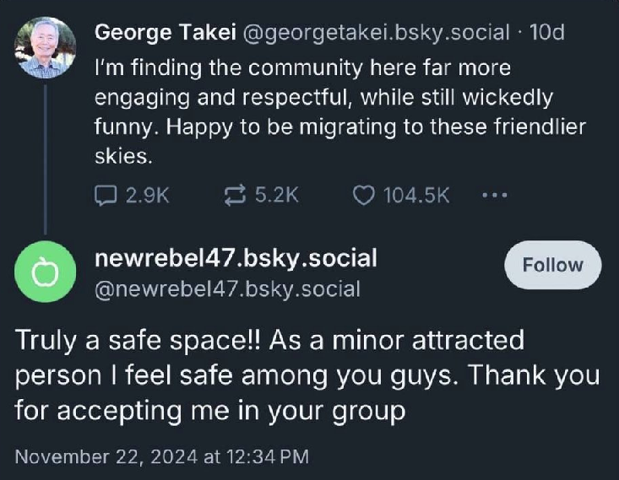View the 104.5K likes count

(415, 196)
